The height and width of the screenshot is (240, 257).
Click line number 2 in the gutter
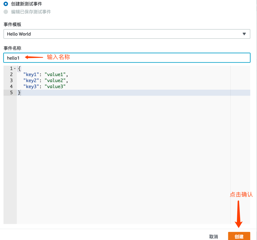pos(11,75)
